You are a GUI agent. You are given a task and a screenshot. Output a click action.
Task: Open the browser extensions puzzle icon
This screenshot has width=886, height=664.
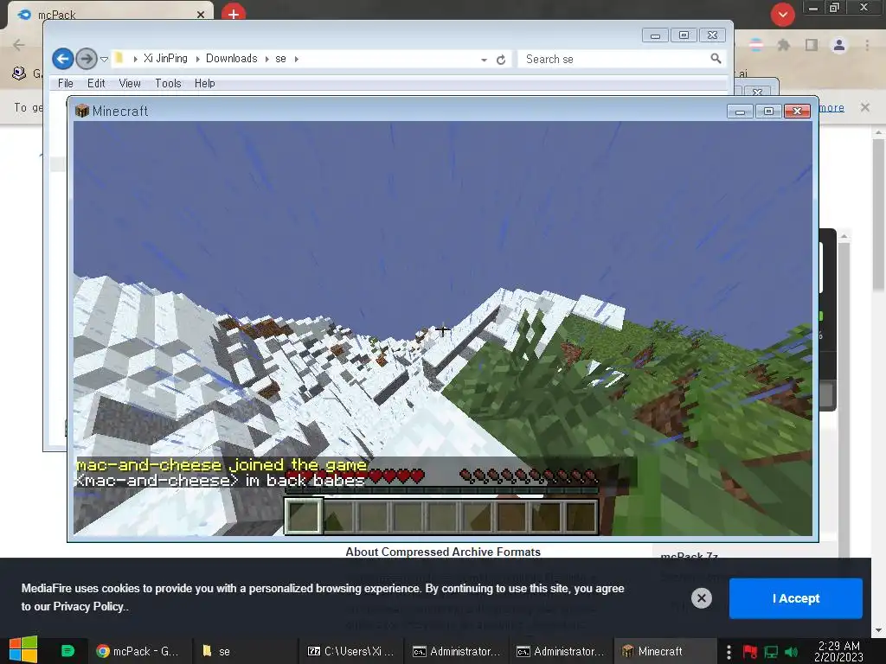tap(783, 45)
